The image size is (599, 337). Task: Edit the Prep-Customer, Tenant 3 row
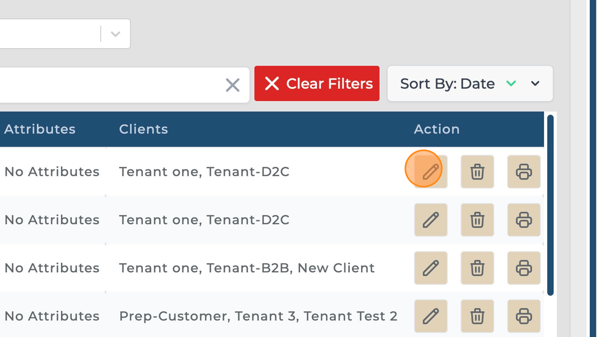431,316
